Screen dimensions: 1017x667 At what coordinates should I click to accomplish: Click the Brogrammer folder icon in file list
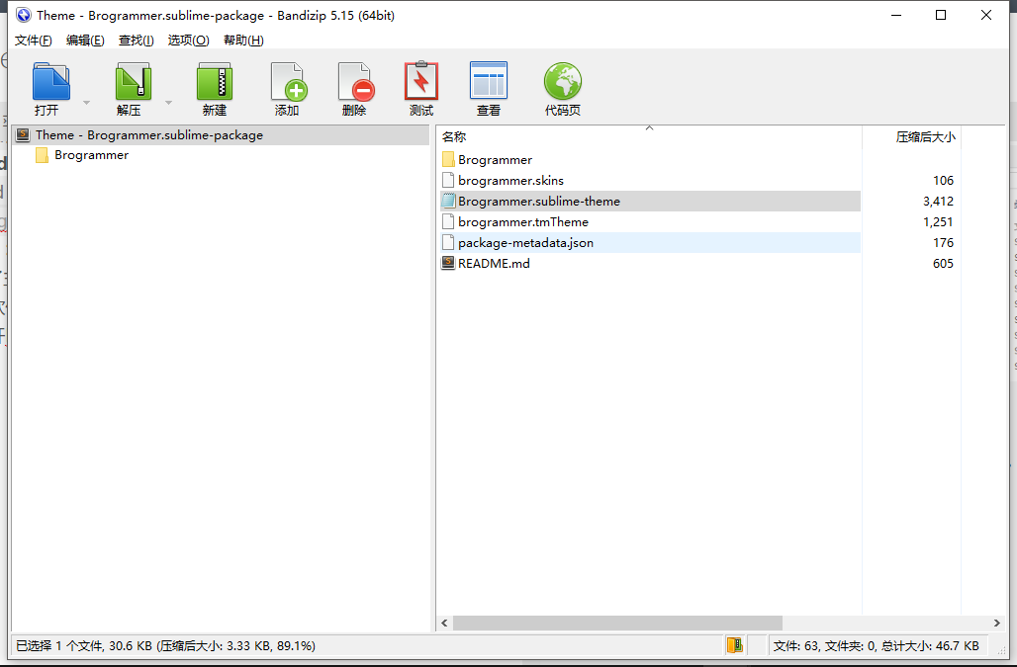448,159
